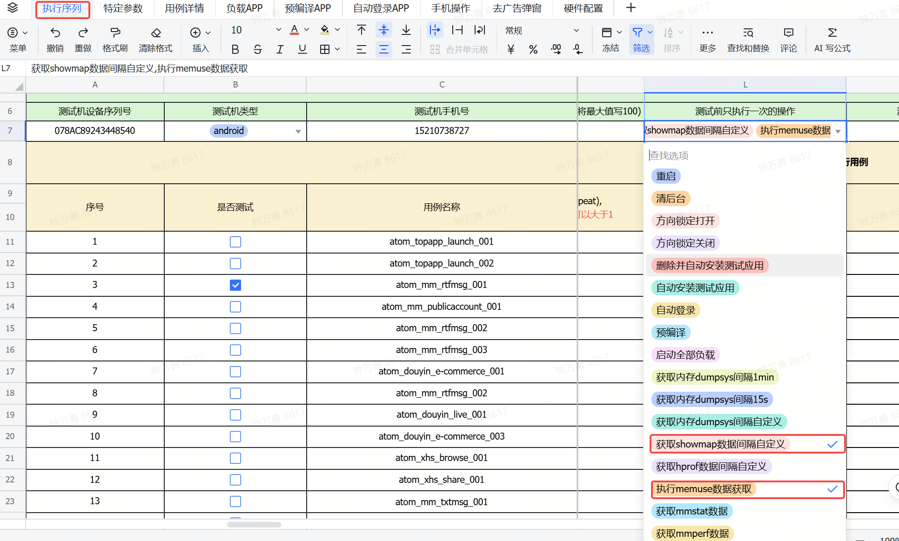Switch to the 硬件配置 sheet tab
This screenshot has height=541, width=899.
(x=583, y=8)
